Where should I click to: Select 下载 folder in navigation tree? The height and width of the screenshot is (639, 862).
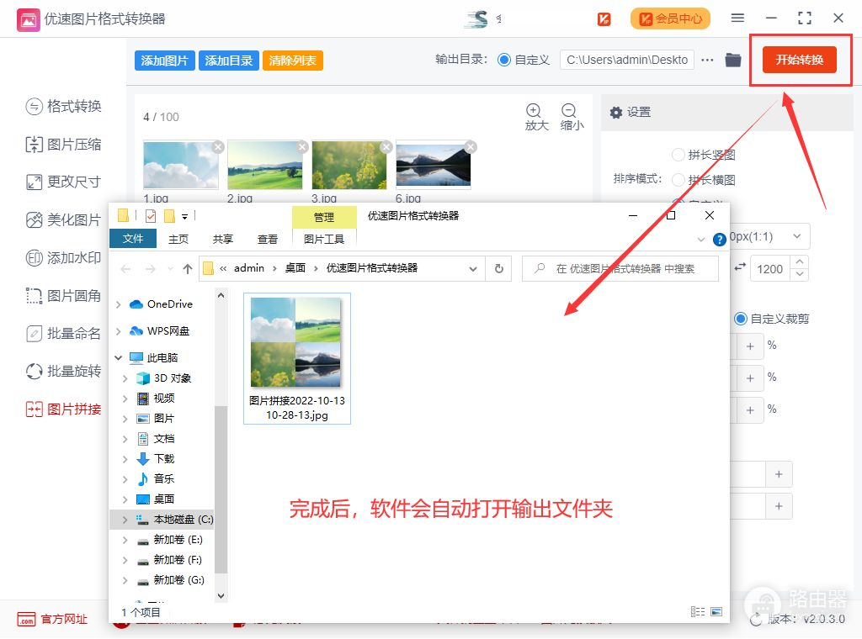[164, 458]
